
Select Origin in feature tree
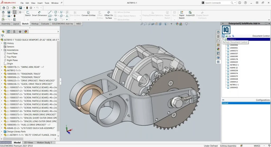click(x=10, y=64)
